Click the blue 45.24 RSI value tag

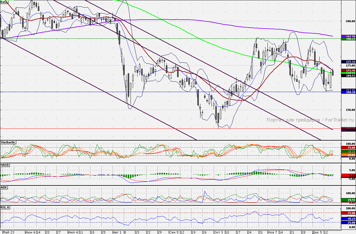click(x=348, y=218)
